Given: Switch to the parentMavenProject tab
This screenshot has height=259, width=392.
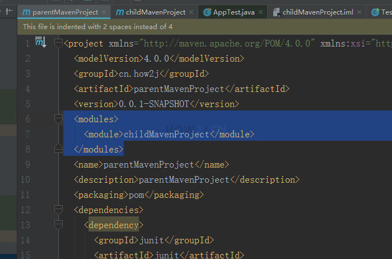Looking at the screenshot, I should (x=65, y=12).
